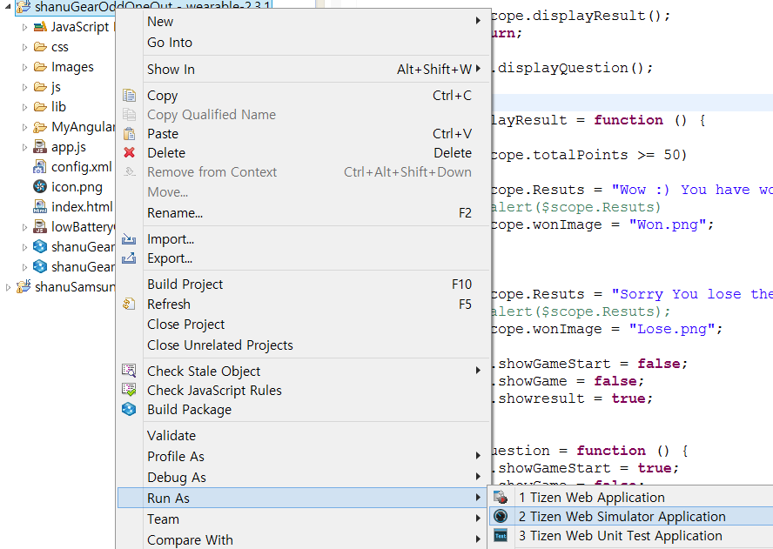
Task: Click the Tizen Web Simulator icon
Action: pos(501,516)
